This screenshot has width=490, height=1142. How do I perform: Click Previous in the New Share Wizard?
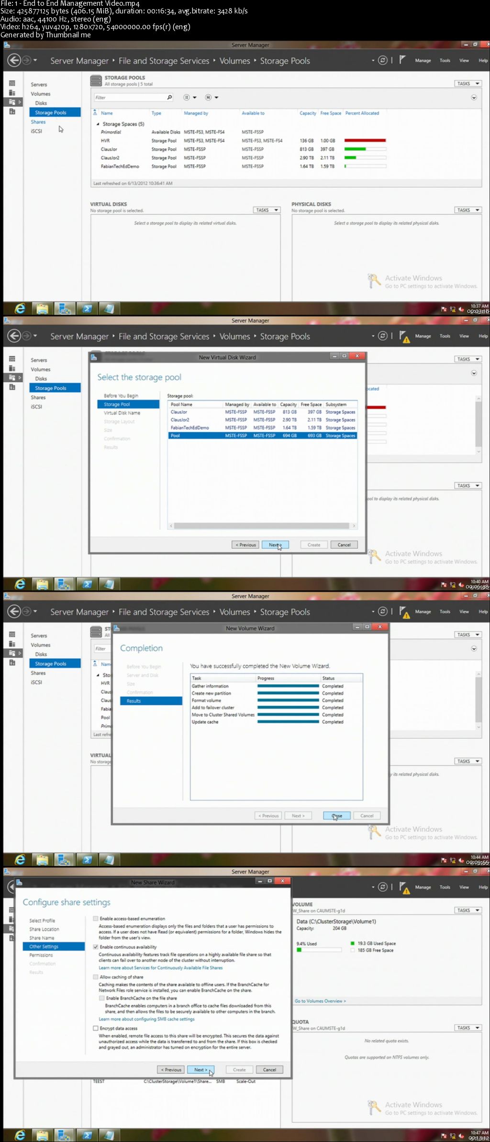(171, 1070)
